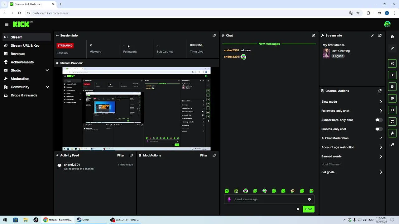The height and width of the screenshot is (224, 399).
Task: Toggle Subscribers-only chat switch
Action: point(379,120)
